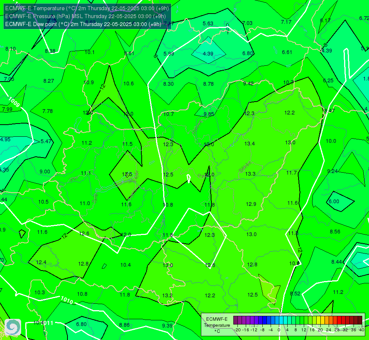
Task: Click the 6.25 temperature value
Action: click(328, 81)
